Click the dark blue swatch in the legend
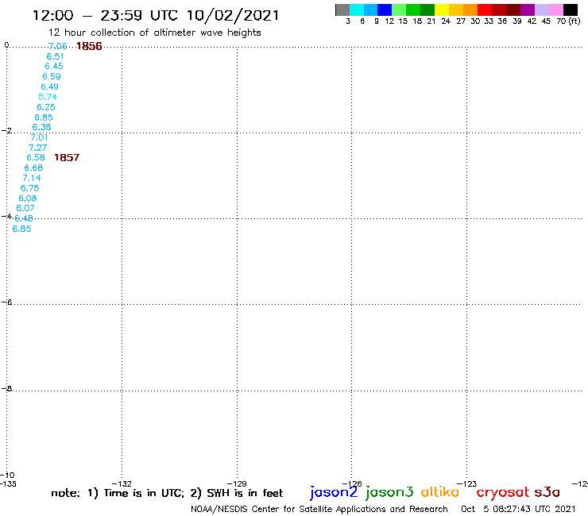This screenshot has height=516, width=588. 385,10
